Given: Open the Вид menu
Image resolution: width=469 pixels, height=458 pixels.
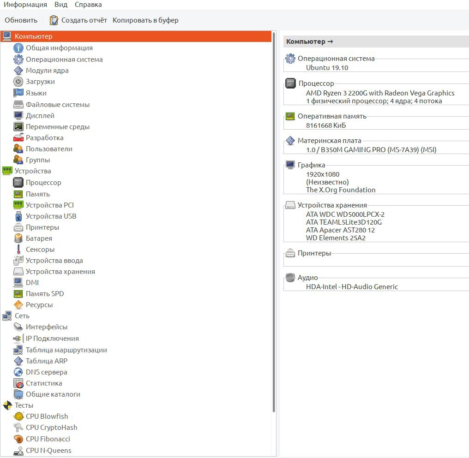Looking at the screenshot, I should click(61, 5).
